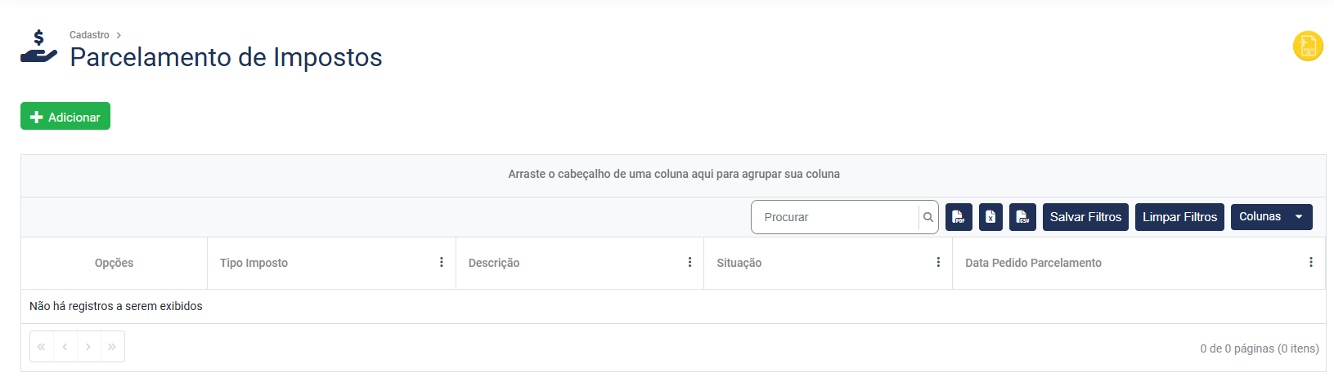Click the Adicionar button
Viewport: 1334px width, 386px height.
coord(65,117)
